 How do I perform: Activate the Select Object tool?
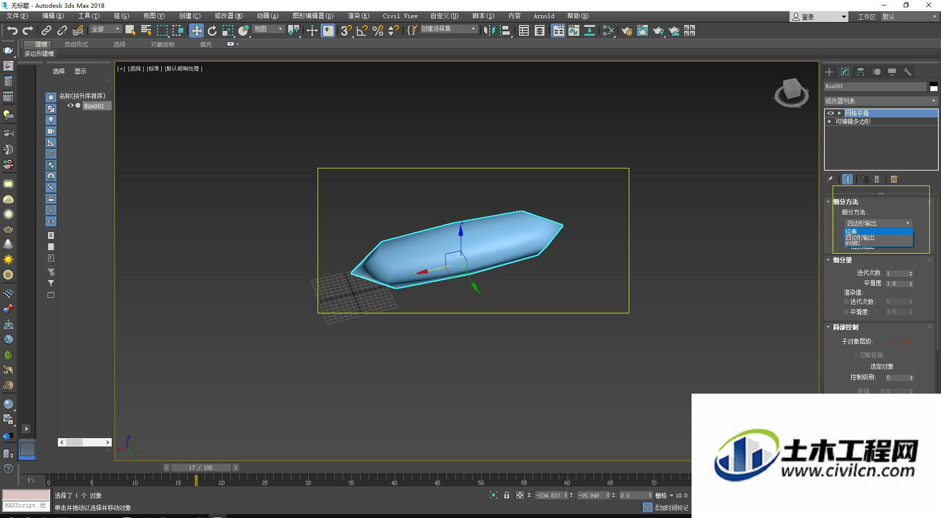(130, 30)
